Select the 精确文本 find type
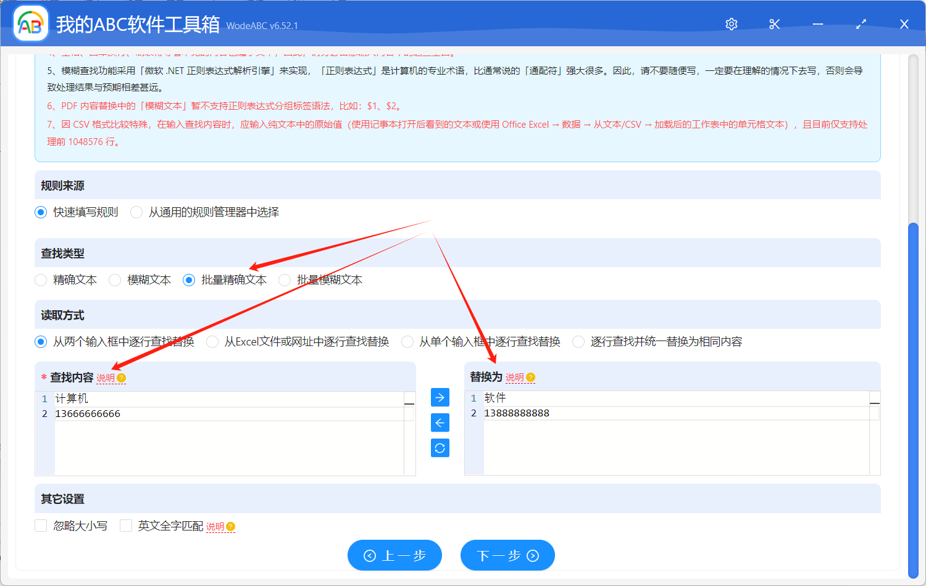The height and width of the screenshot is (586, 926). (41, 279)
